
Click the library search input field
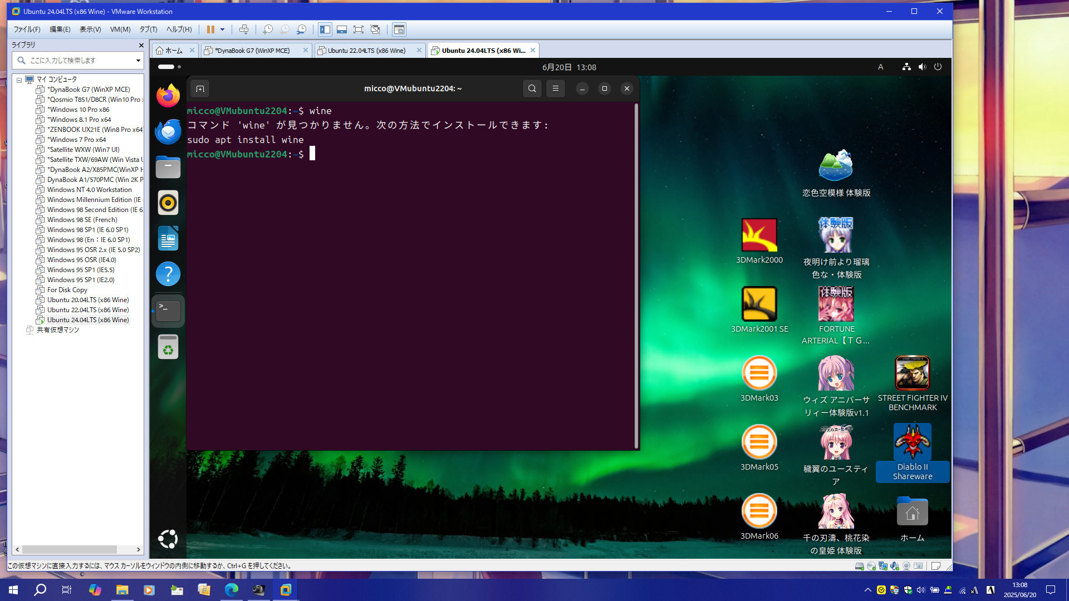pos(77,60)
